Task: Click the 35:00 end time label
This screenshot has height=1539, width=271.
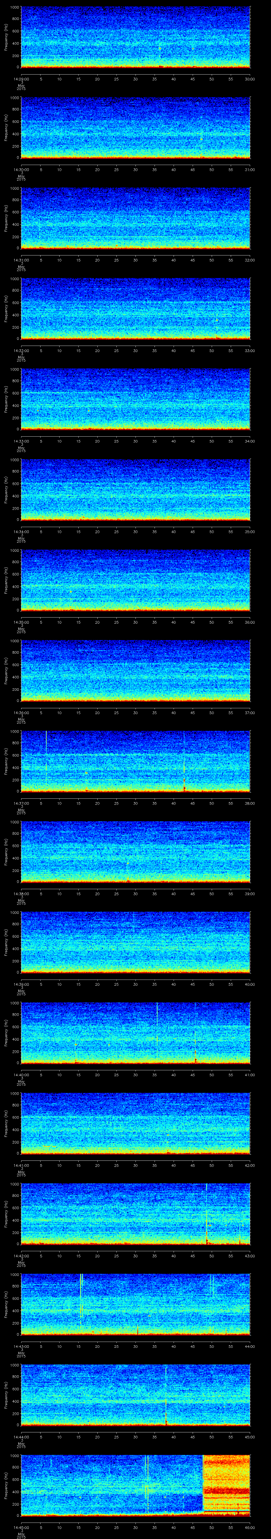Action: coord(250,532)
